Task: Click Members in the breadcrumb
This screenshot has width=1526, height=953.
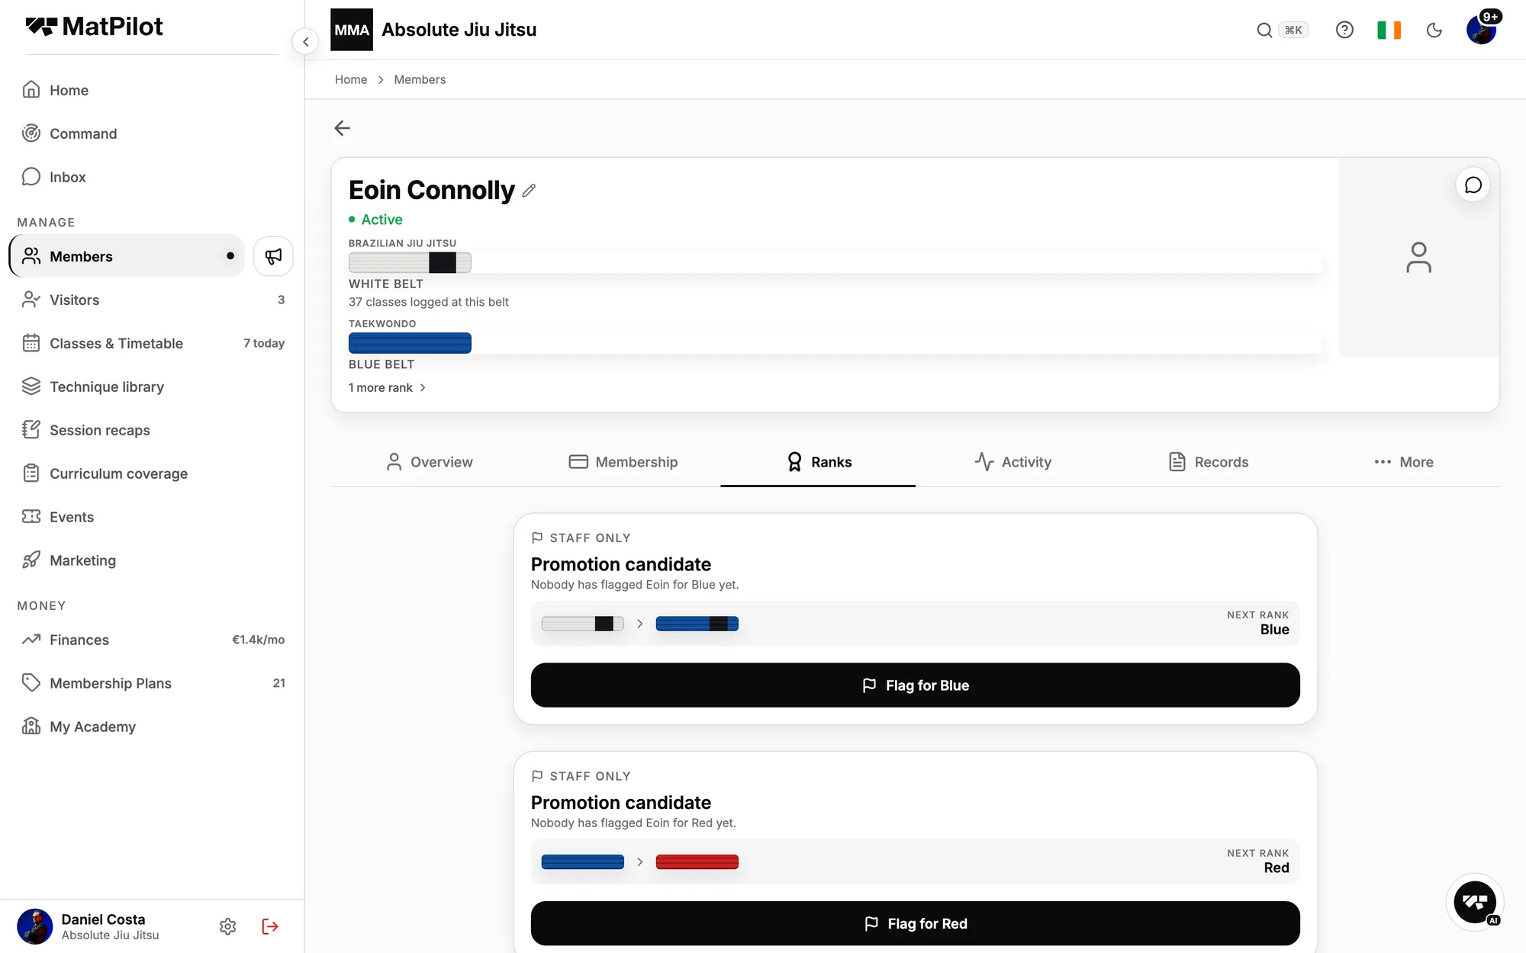Action: 420,79
